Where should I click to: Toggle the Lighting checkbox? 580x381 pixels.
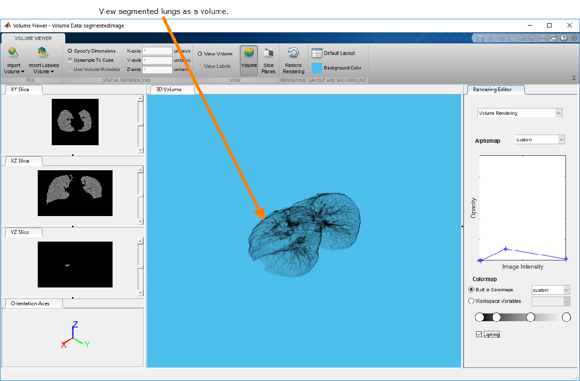tap(479, 334)
